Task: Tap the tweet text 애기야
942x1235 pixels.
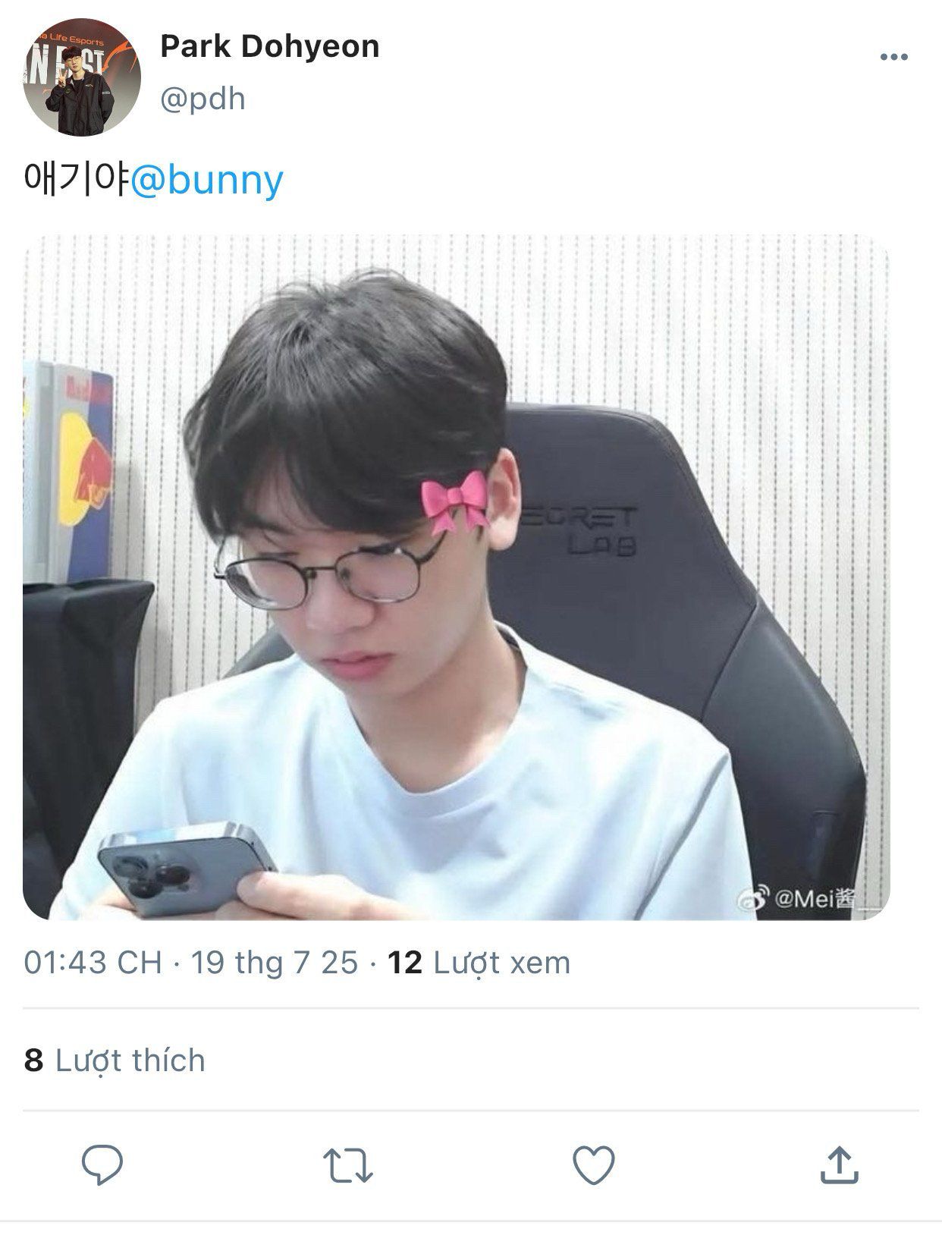Action: pyautogui.click(x=77, y=180)
